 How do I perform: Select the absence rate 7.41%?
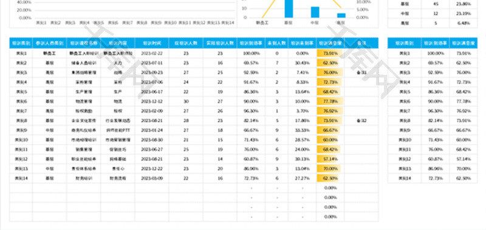tap(302, 73)
